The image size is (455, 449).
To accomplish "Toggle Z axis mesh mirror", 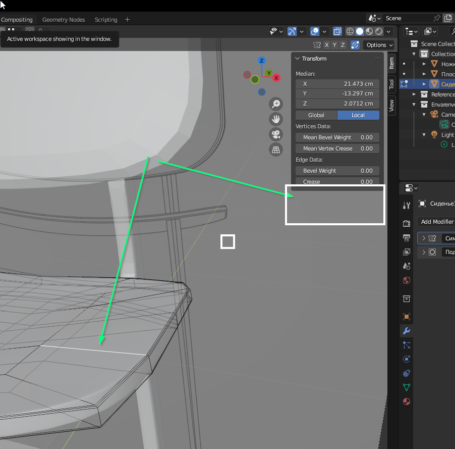I will tap(343, 45).
